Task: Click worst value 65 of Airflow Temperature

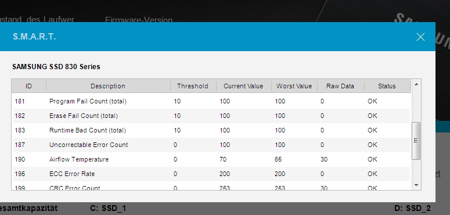Action: pos(278,159)
